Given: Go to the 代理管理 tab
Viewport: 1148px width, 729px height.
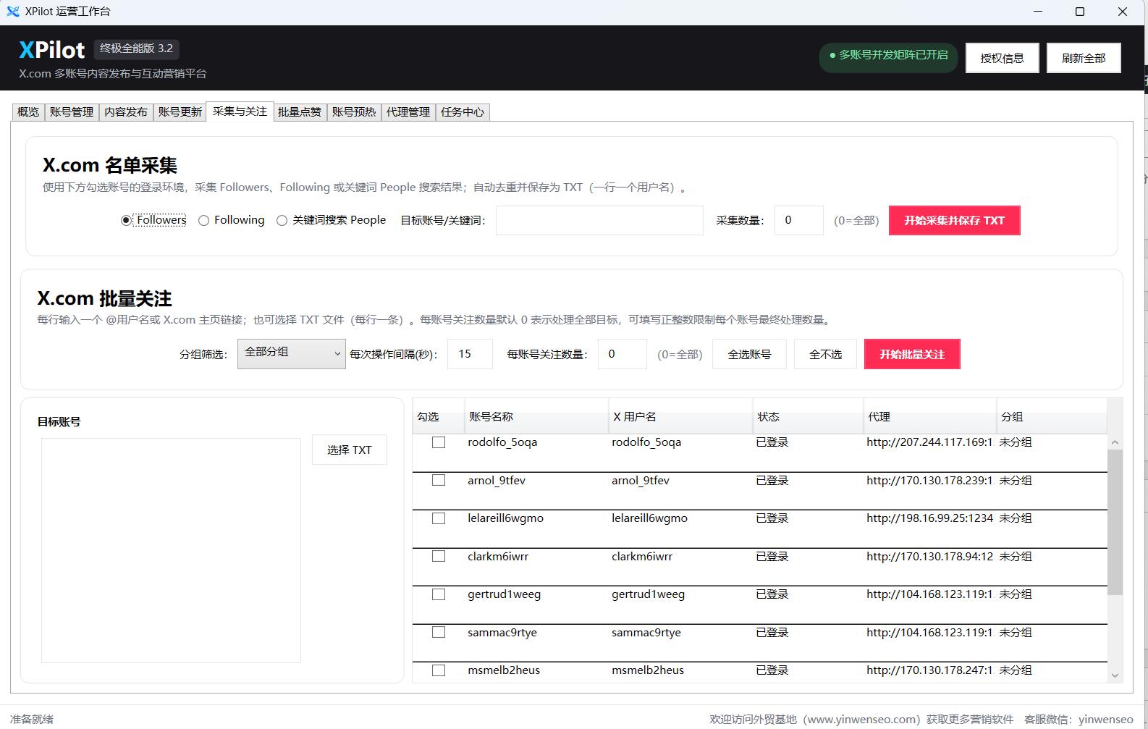Looking at the screenshot, I should pyautogui.click(x=408, y=111).
